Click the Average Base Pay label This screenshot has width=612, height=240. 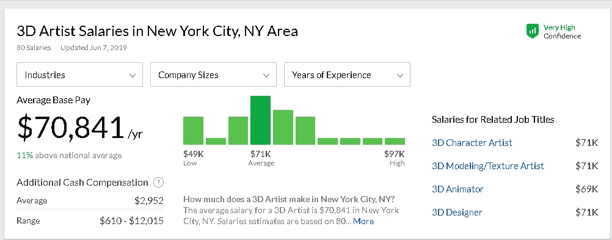54,100
